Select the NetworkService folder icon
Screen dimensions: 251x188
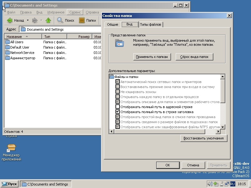pyautogui.click(x=7, y=52)
